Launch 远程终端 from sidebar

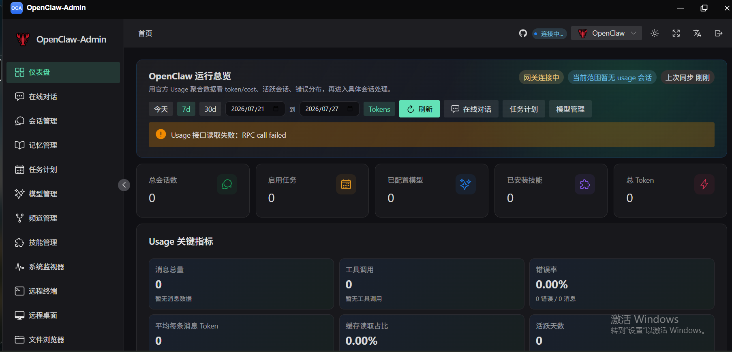(x=63, y=291)
